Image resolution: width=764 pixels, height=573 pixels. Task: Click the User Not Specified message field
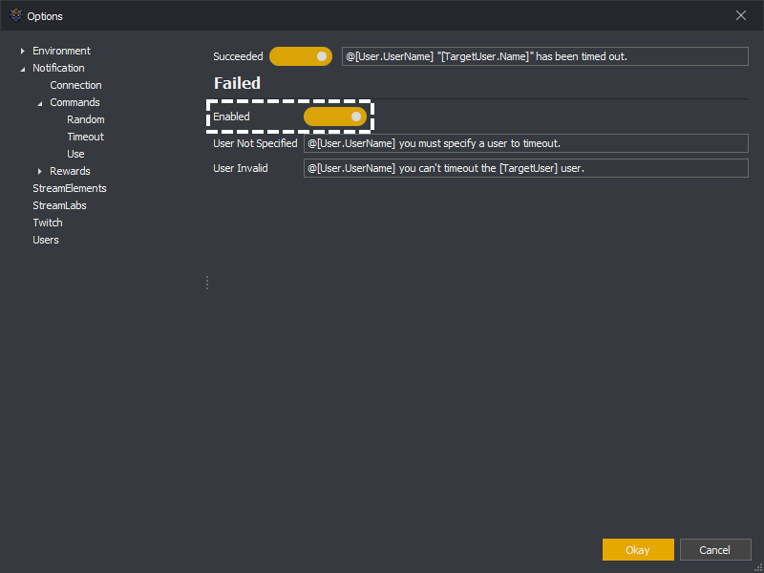tap(526, 143)
